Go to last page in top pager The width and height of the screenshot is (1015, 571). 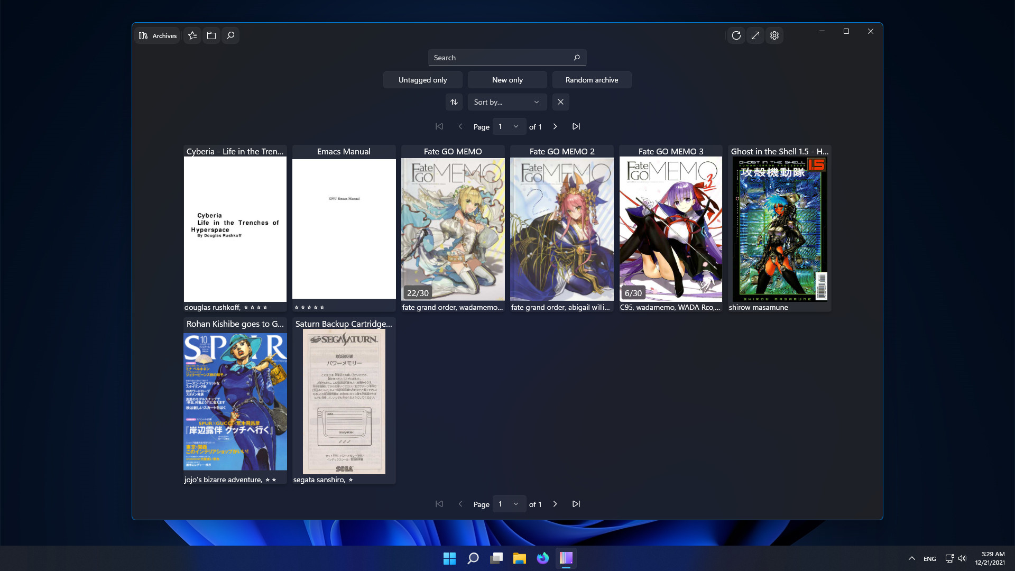pos(576,126)
